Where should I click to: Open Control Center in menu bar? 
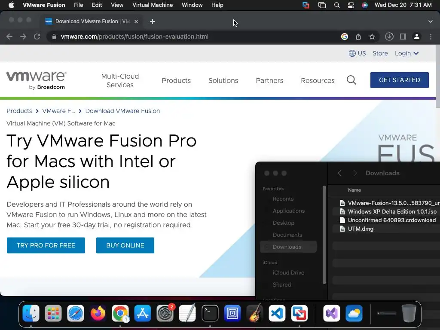click(351, 5)
